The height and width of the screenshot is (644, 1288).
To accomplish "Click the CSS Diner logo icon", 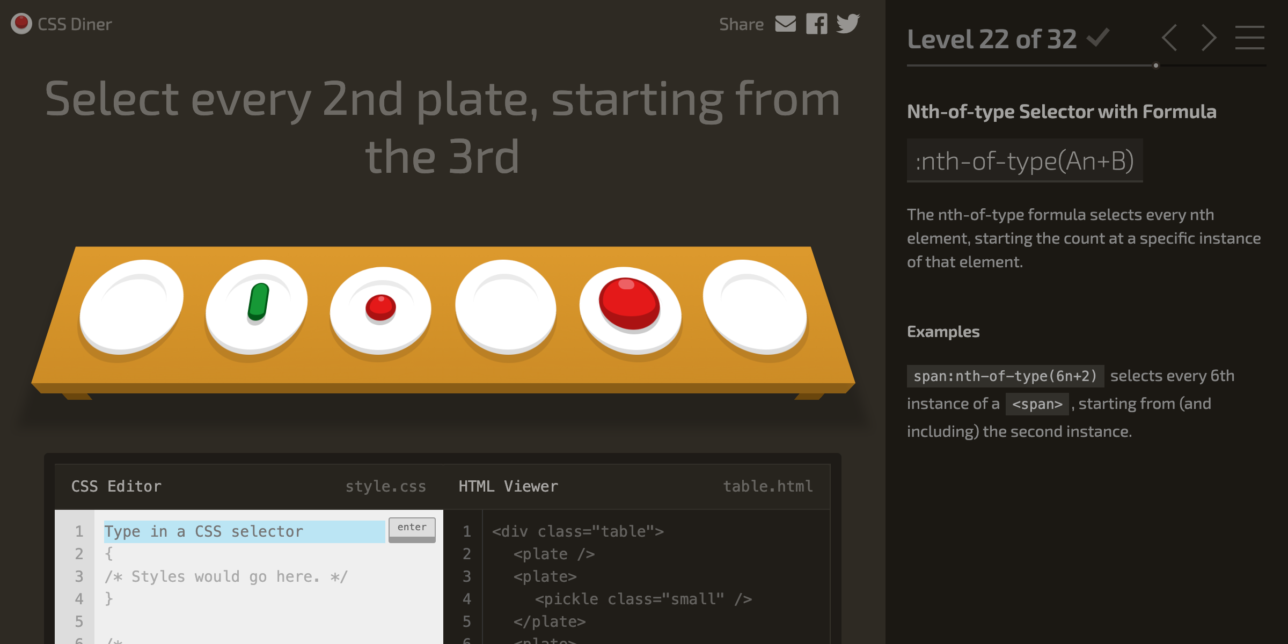I will [x=21, y=22].
